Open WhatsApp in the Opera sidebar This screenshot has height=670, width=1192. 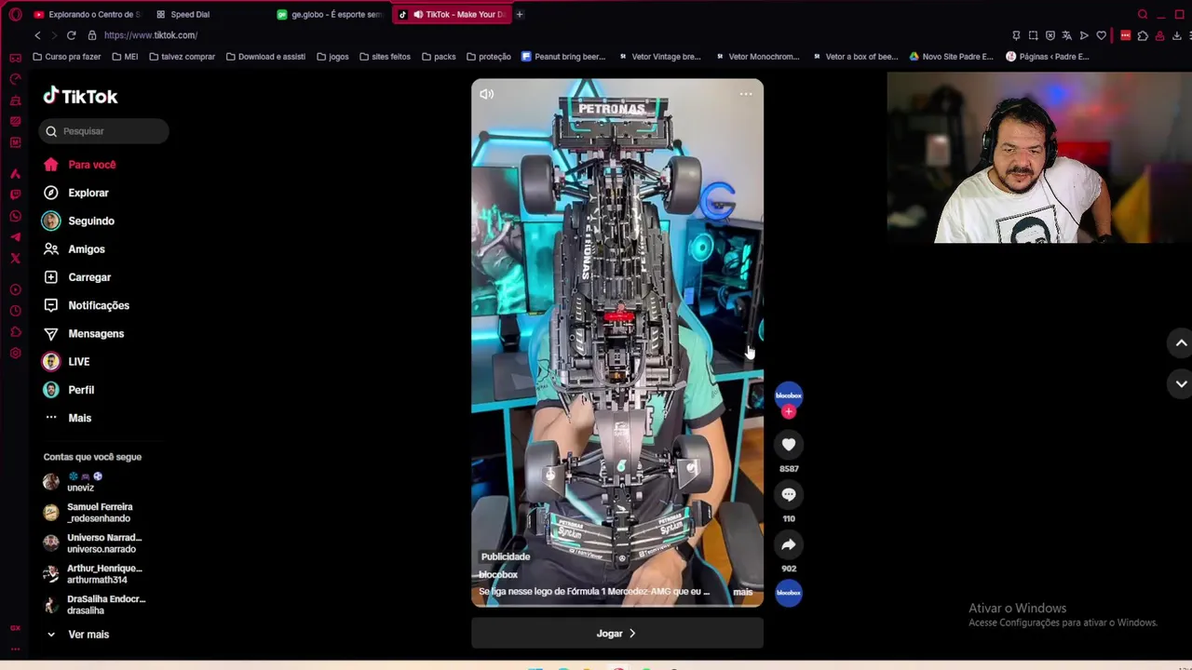point(15,216)
